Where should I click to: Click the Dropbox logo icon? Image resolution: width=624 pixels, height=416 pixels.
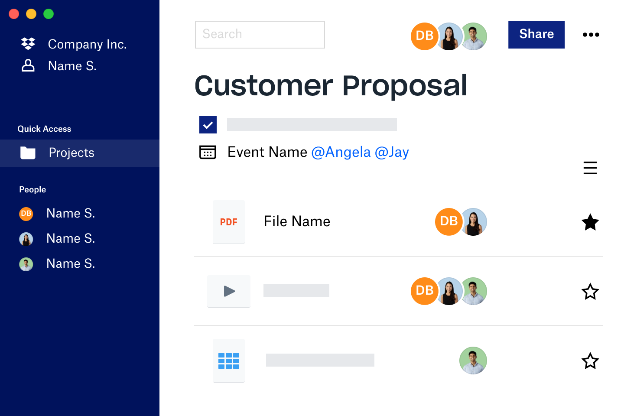pyautogui.click(x=28, y=43)
